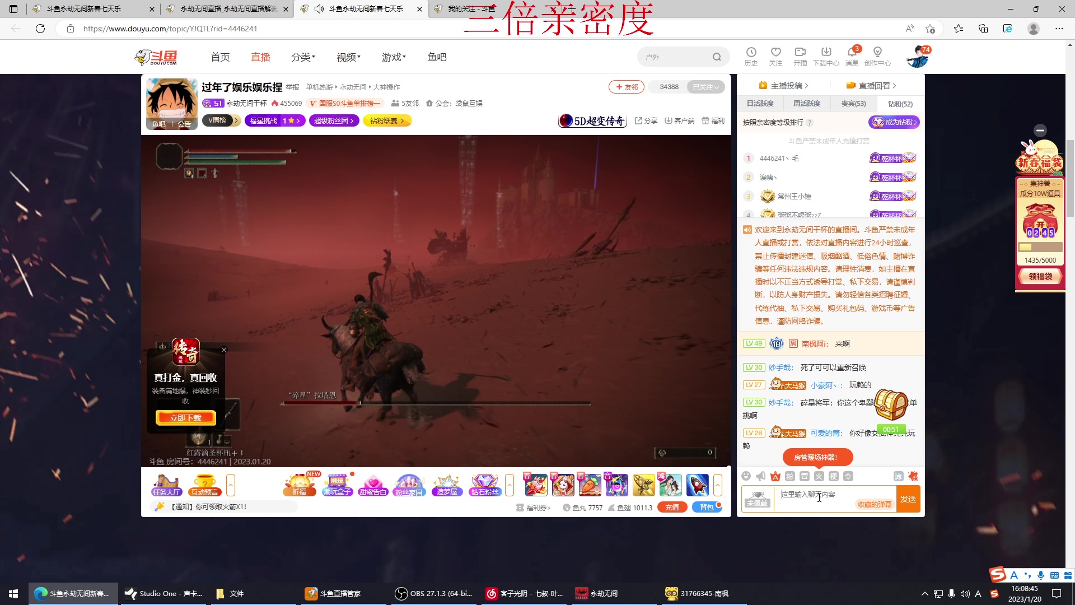The height and width of the screenshot is (605, 1075).
Task: Expand the V周榜 ranking chevron
Action: click(236, 120)
